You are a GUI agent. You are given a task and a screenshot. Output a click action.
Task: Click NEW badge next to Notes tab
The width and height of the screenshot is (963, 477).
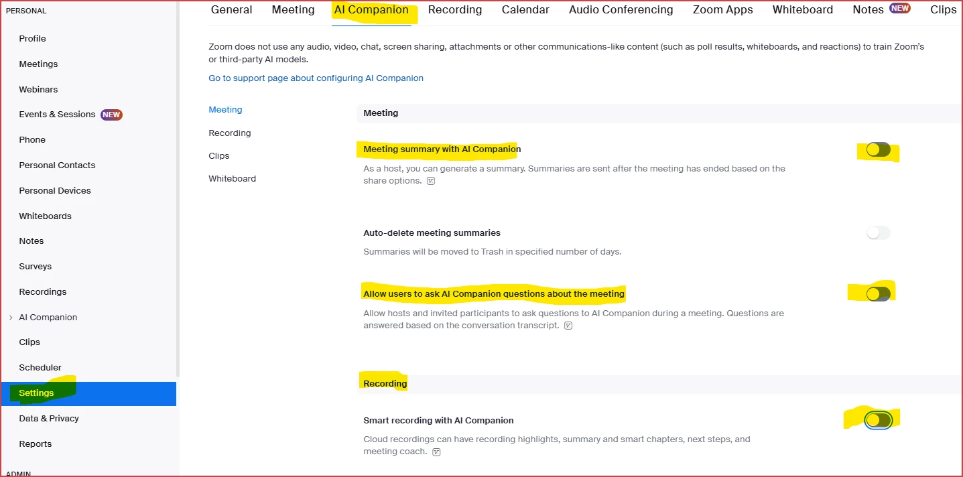click(899, 9)
